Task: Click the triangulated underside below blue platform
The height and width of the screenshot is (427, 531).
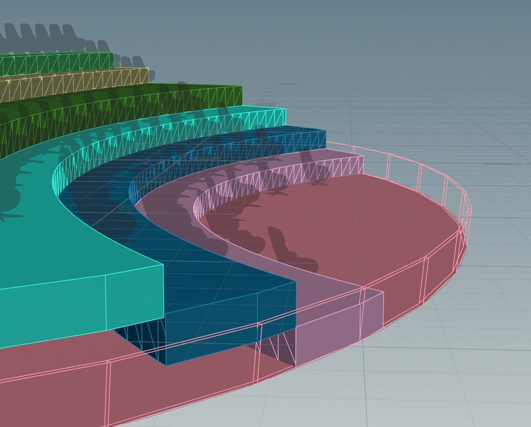Action: coord(138,338)
